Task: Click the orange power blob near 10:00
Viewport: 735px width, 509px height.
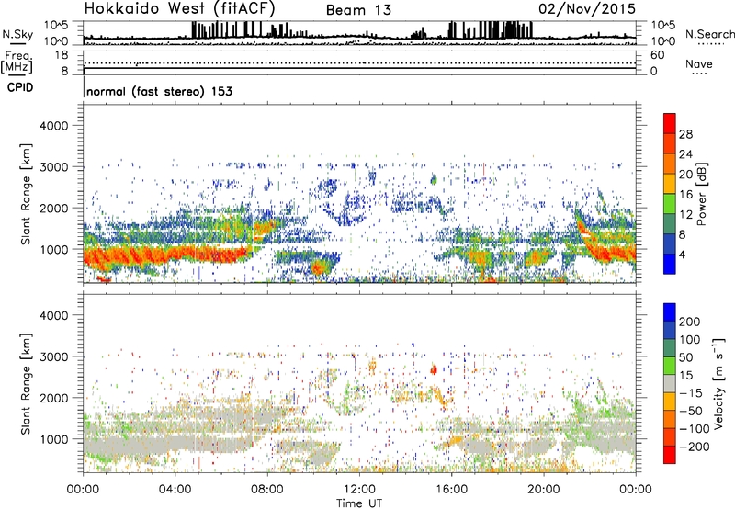Action: [318, 268]
